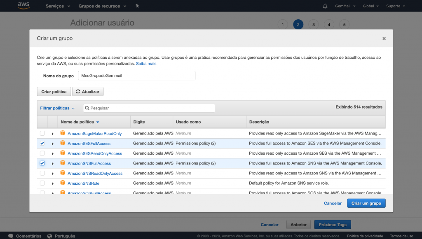Click the policy box icon for AmazonSESReadOnlyAccess

(x=63, y=153)
